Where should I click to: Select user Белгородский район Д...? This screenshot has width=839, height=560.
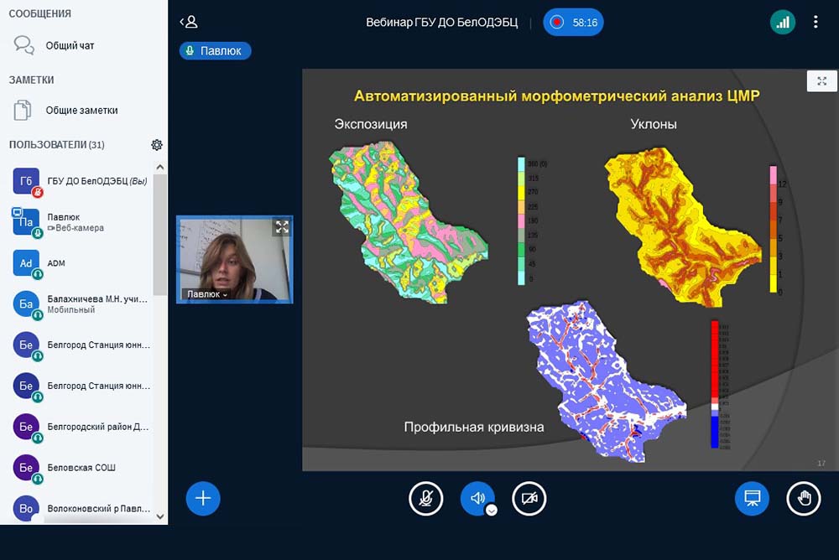click(x=81, y=427)
